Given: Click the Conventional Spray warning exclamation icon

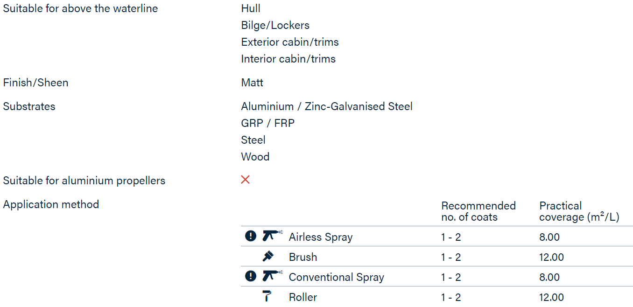Looking at the screenshot, I should (251, 276).
